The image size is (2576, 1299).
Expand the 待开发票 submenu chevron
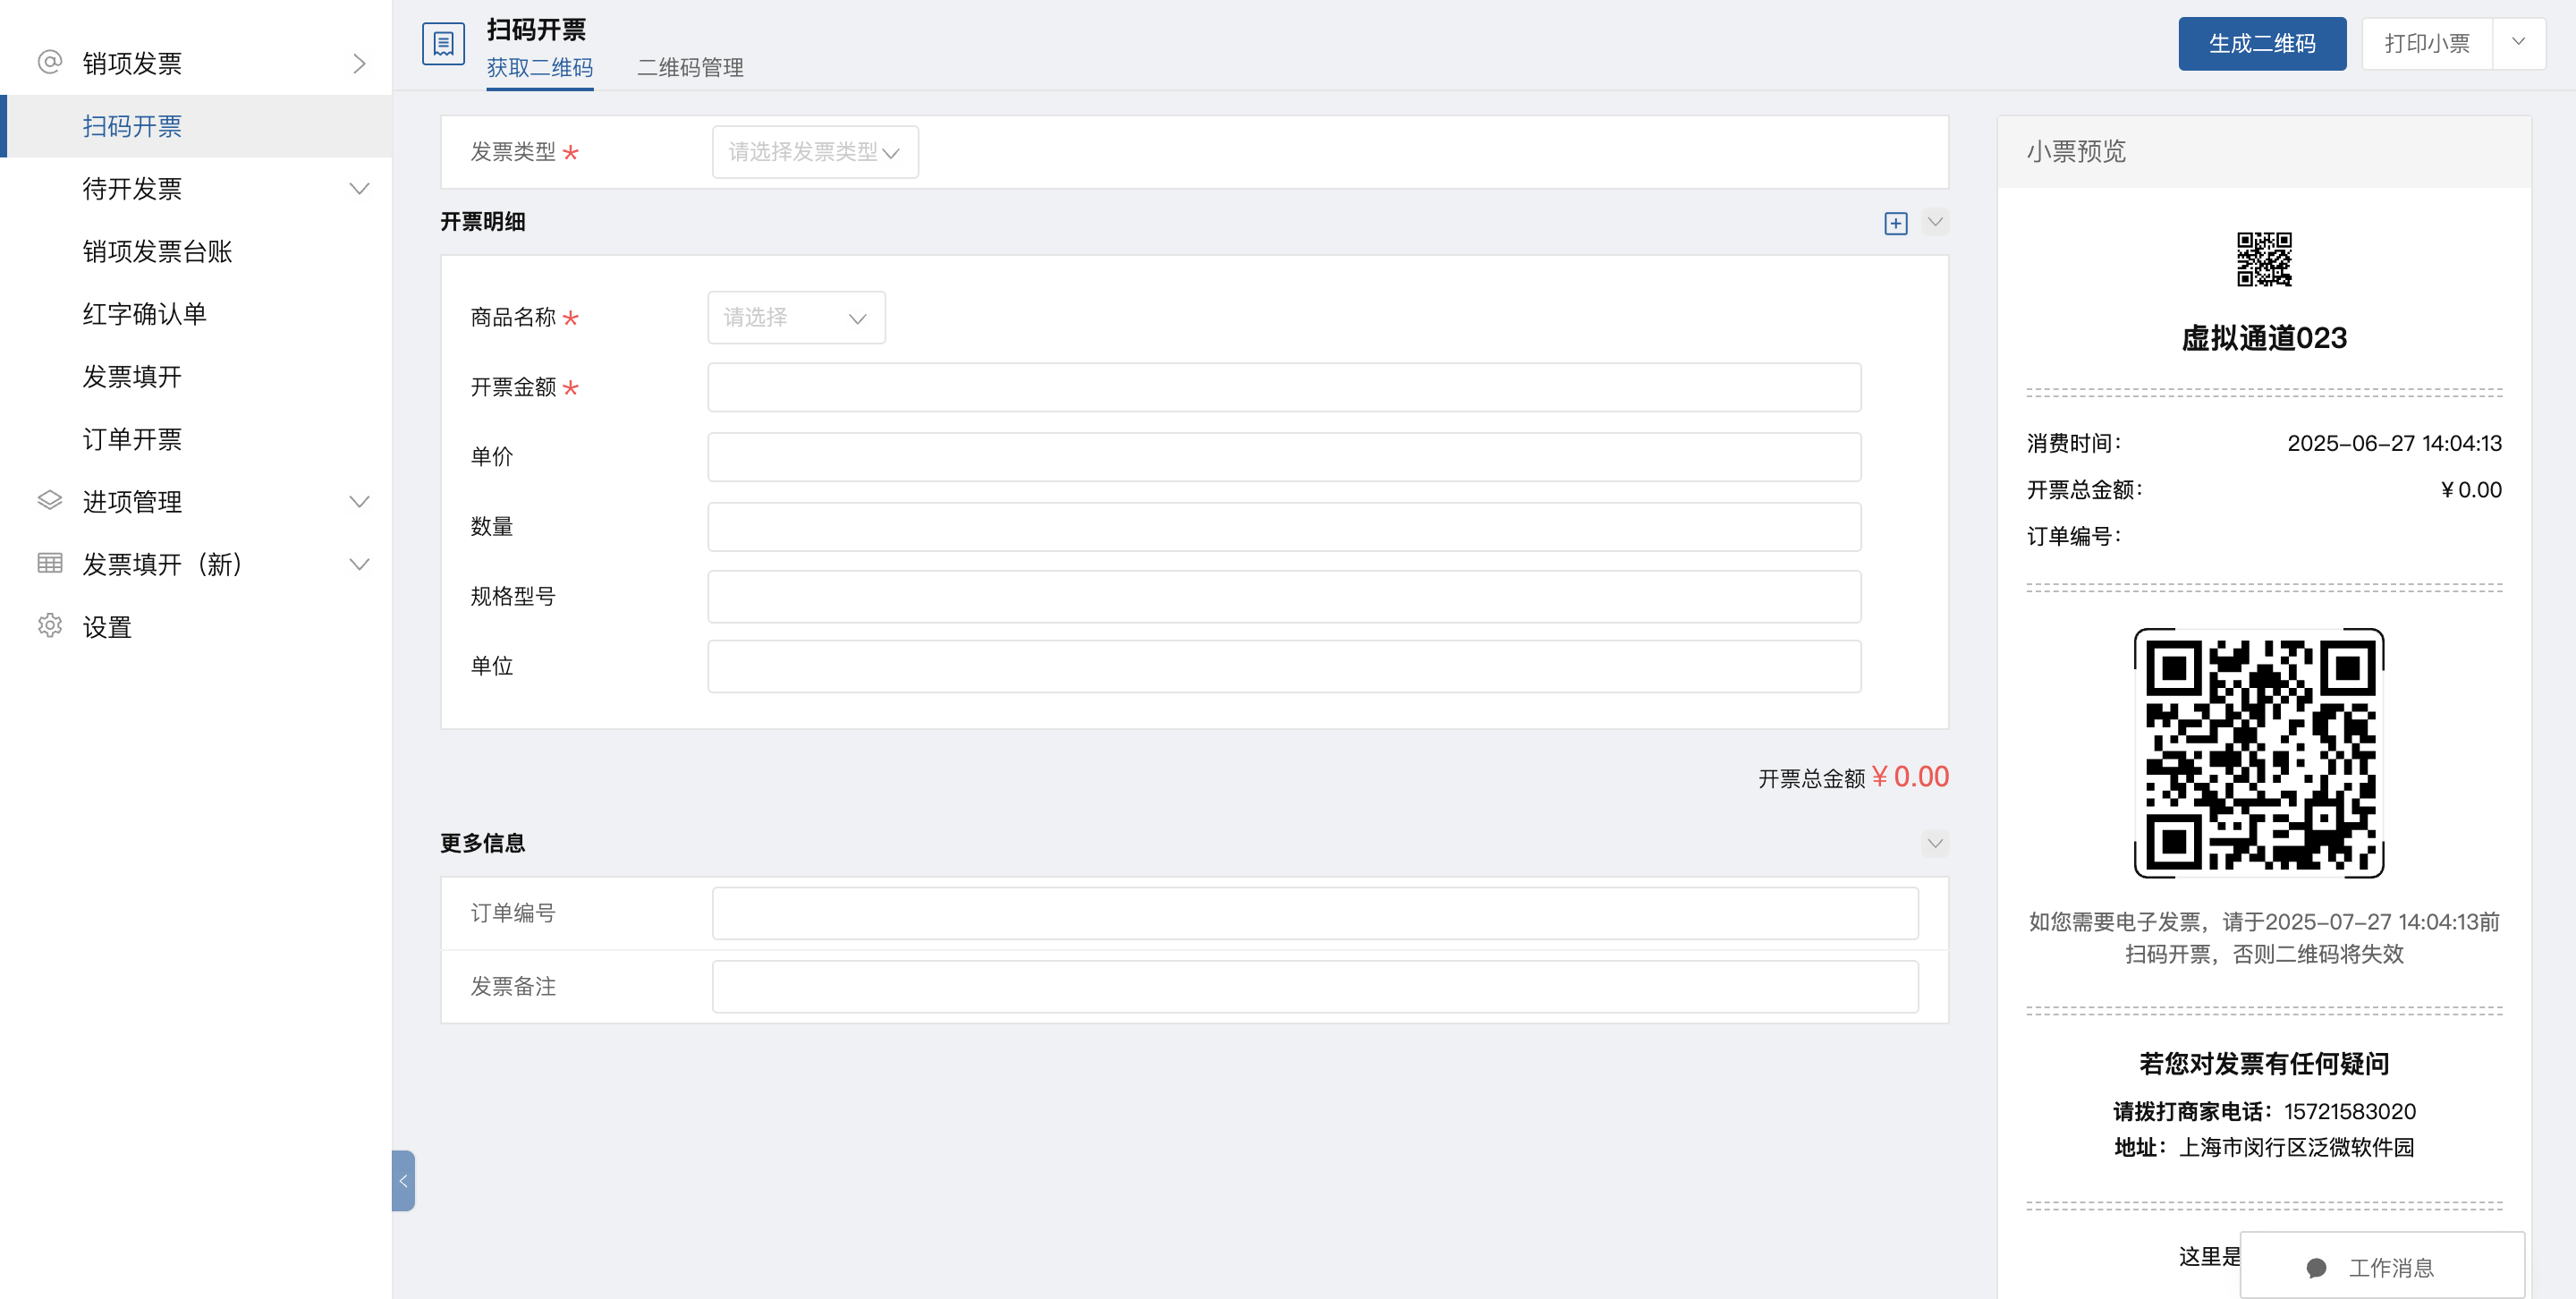[x=359, y=189]
